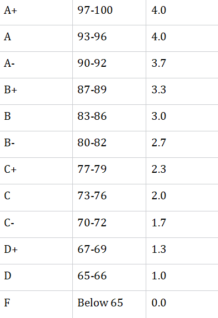The image size is (218, 318).
Task: Click the Below 65 cell
Action: click(109, 304)
